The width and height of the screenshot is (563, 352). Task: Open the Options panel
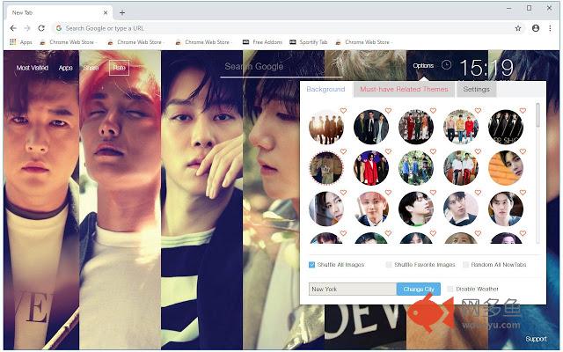pos(423,65)
